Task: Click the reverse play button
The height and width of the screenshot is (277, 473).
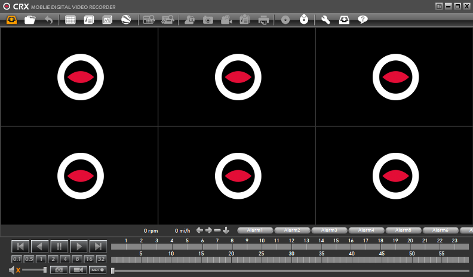Action: (x=40, y=247)
